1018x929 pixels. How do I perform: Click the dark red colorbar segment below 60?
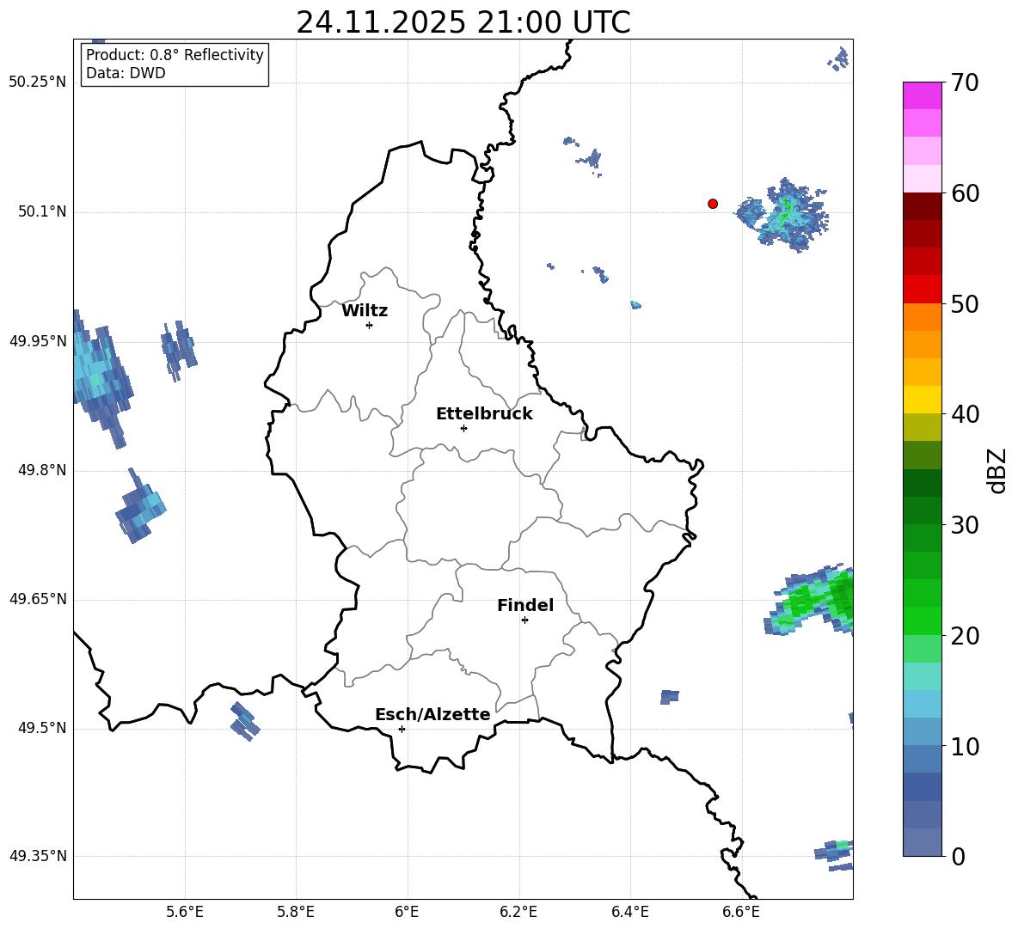tap(922, 206)
